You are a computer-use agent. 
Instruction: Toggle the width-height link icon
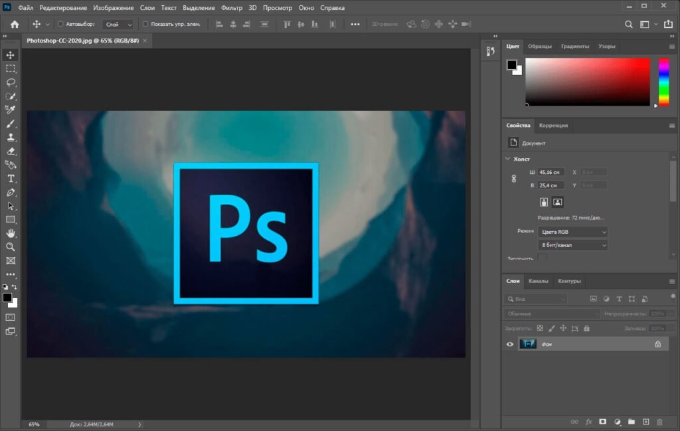click(514, 179)
